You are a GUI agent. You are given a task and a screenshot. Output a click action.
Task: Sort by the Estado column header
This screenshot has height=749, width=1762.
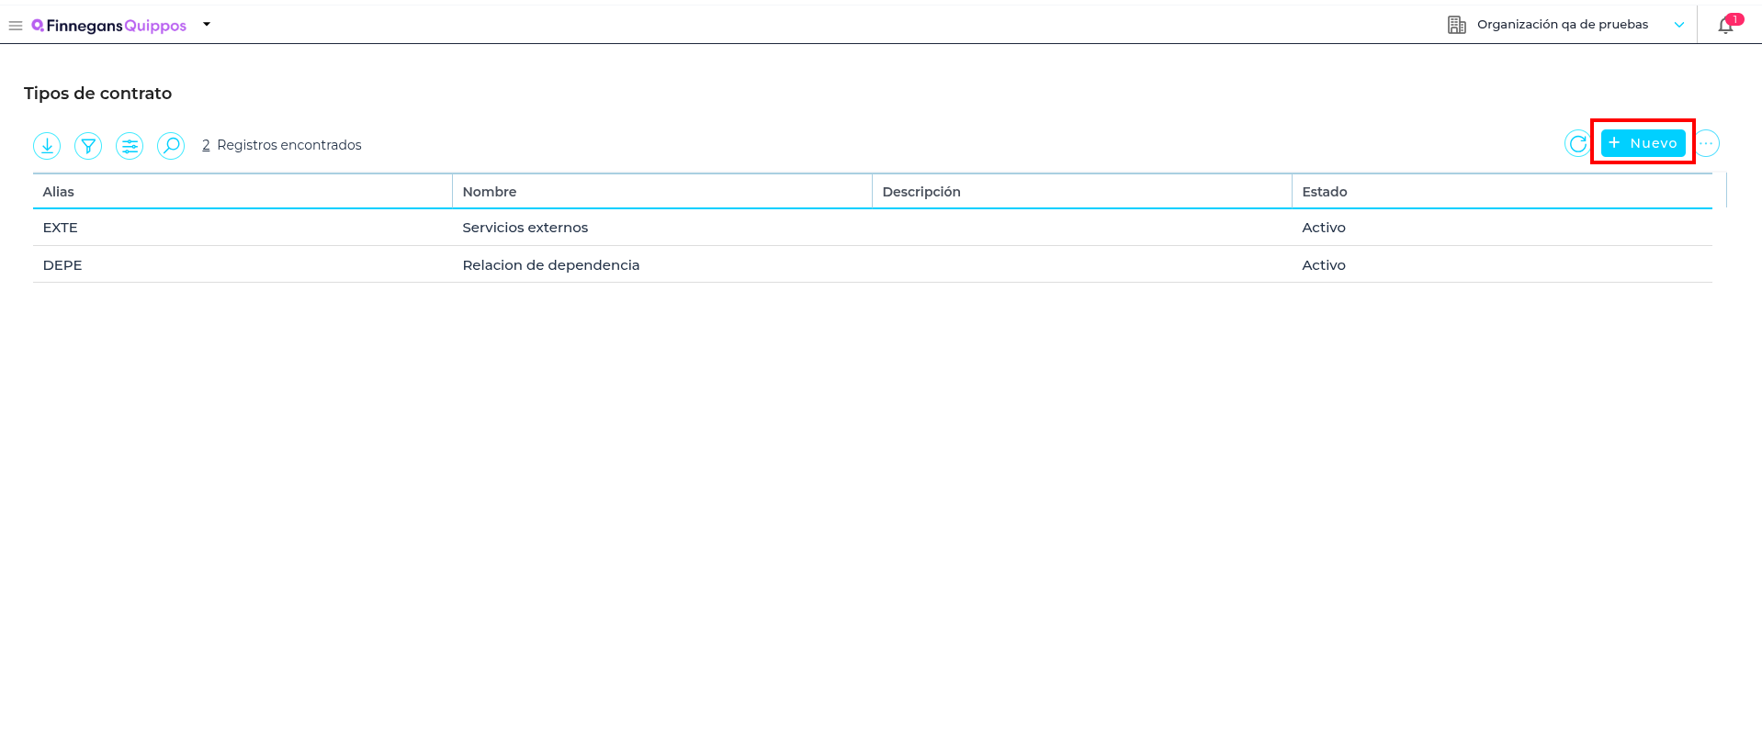click(x=1324, y=192)
